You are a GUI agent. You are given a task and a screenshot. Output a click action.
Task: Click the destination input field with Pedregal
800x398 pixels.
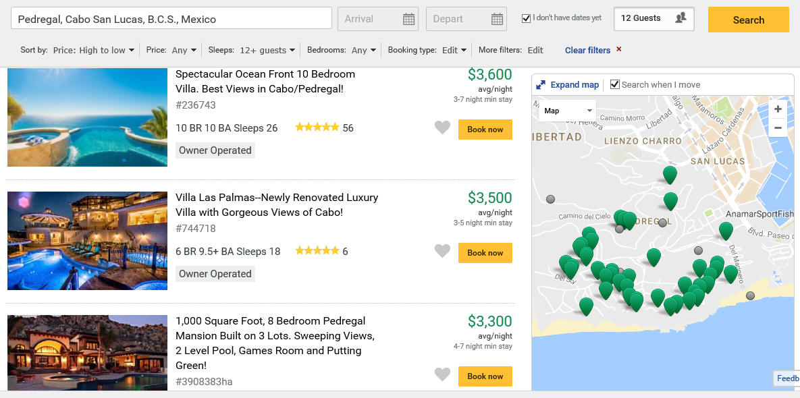(171, 18)
